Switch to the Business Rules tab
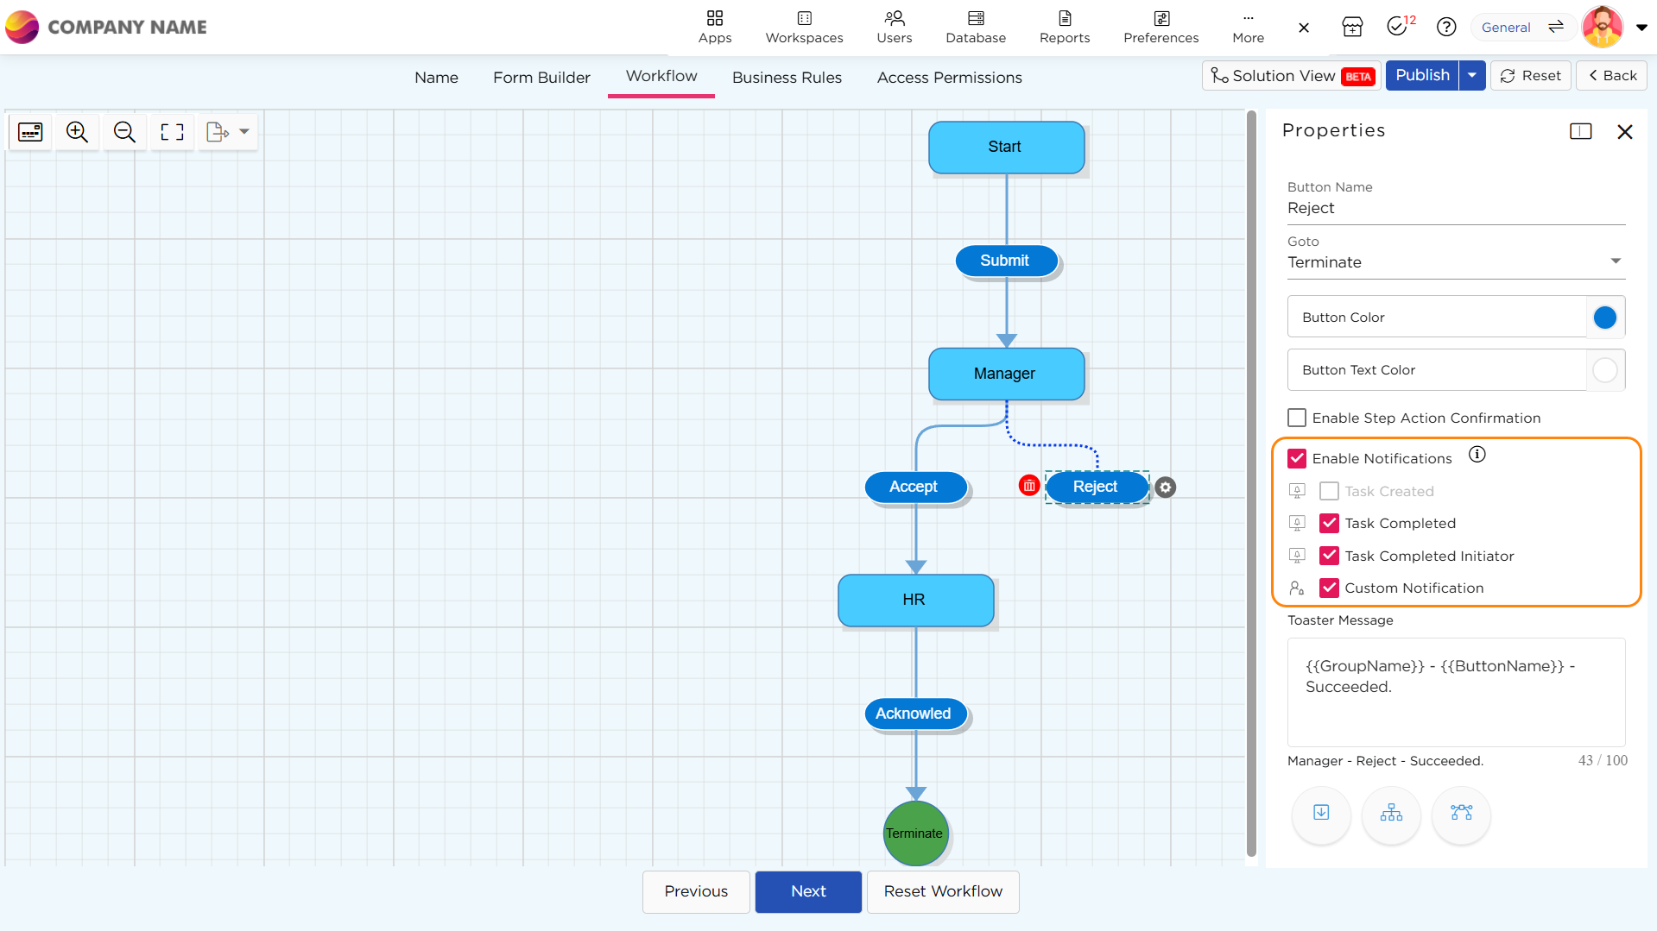This screenshot has width=1657, height=931. pyautogui.click(x=786, y=78)
